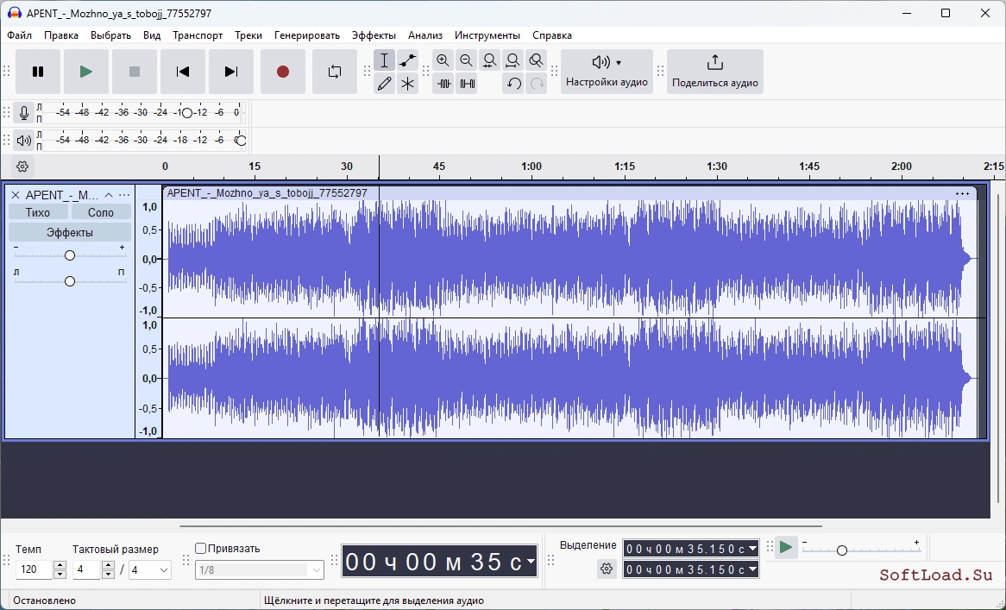Image resolution: width=1006 pixels, height=610 pixels.
Task: Click the microphone recording meter icon
Action: click(x=24, y=113)
